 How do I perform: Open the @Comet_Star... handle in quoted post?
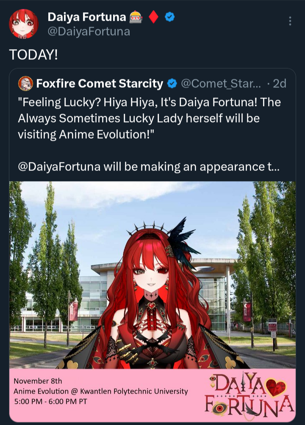click(221, 84)
